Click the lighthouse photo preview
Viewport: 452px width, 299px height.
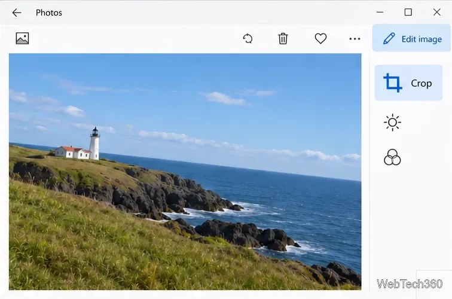(x=185, y=172)
